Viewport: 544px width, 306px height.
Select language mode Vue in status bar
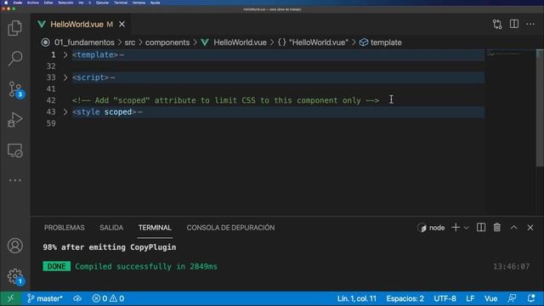click(490, 298)
